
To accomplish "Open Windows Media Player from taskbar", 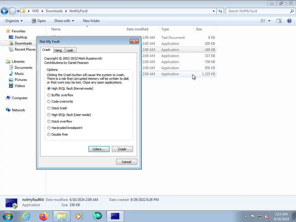I will pos(79,216).
